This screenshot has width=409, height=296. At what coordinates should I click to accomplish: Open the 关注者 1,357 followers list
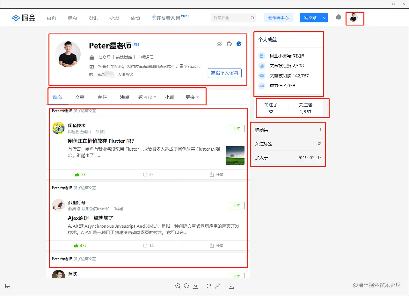(x=305, y=108)
